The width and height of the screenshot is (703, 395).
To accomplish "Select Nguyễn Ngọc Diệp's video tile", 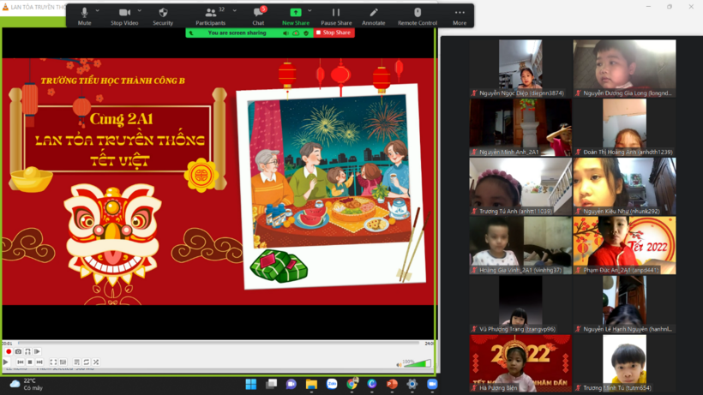I will pyautogui.click(x=520, y=68).
